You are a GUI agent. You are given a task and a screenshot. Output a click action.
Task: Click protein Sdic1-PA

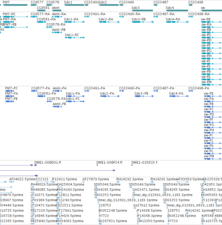click(x=75, y=96)
